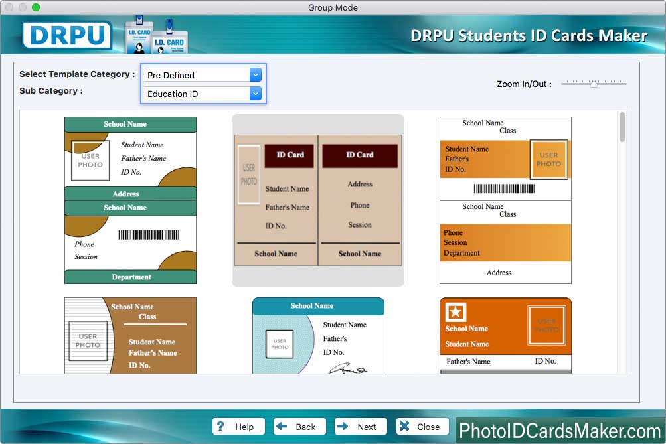Proceed with the Next button
Viewport: 666px width, 444px height.
(x=361, y=427)
